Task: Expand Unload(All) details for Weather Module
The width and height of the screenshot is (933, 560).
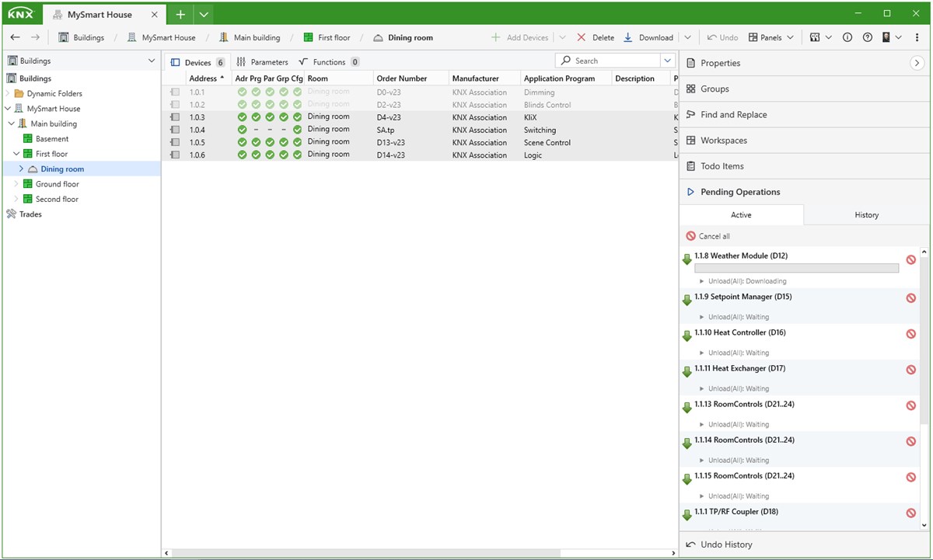Action: (x=702, y=281)
